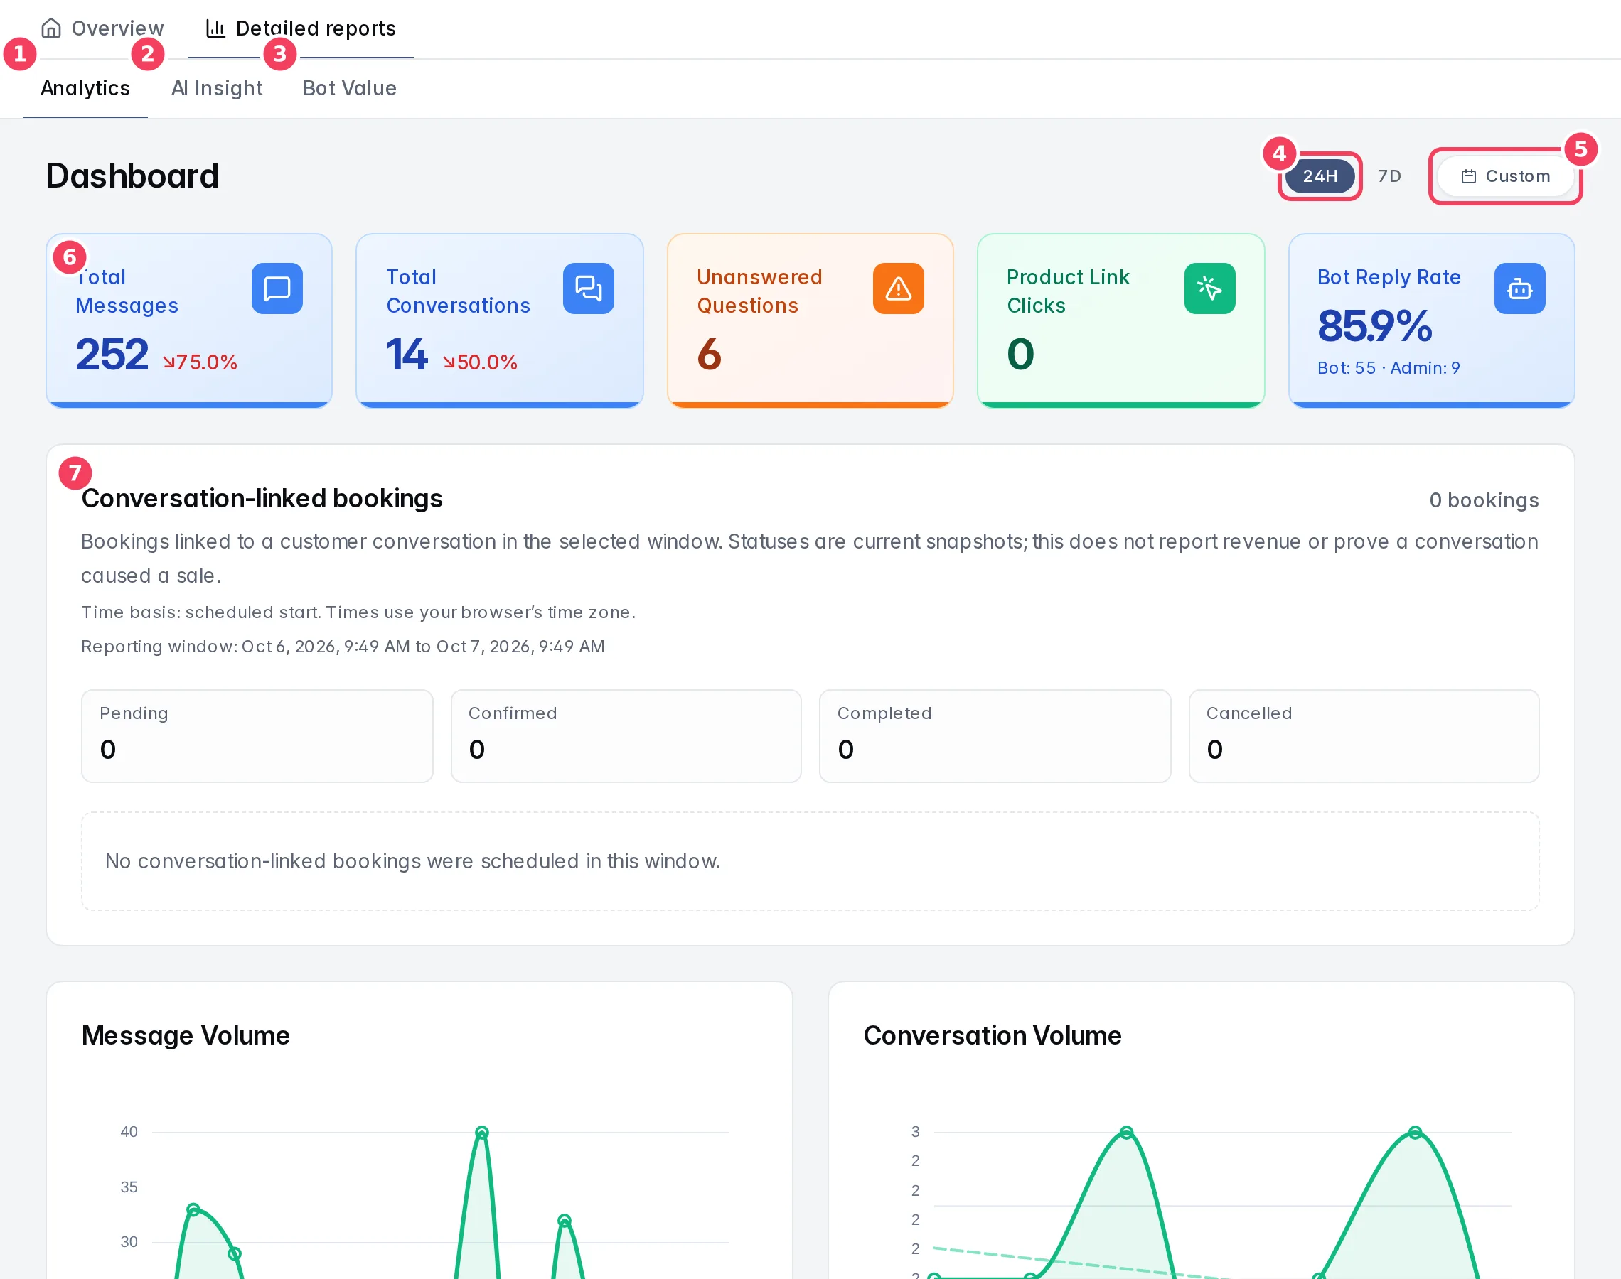This screenshot has width=1621, height=1279.
Task: Click the 50.0% decrease indicator
Action: click(x=480, y=362)
